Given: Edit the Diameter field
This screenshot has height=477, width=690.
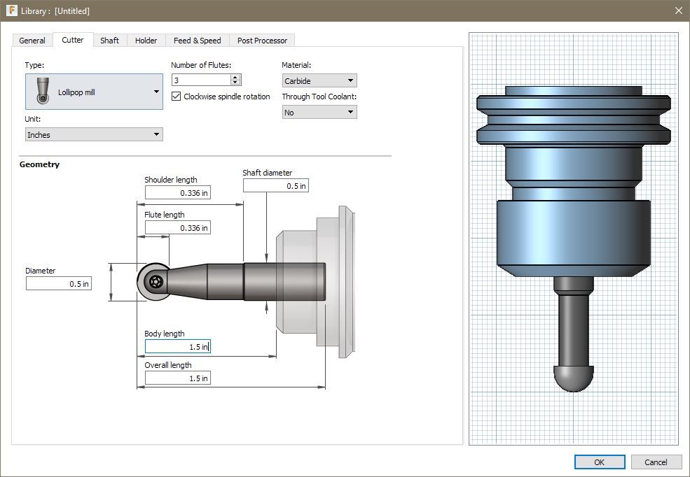Looking at the screenshot, I should [59, 284].
